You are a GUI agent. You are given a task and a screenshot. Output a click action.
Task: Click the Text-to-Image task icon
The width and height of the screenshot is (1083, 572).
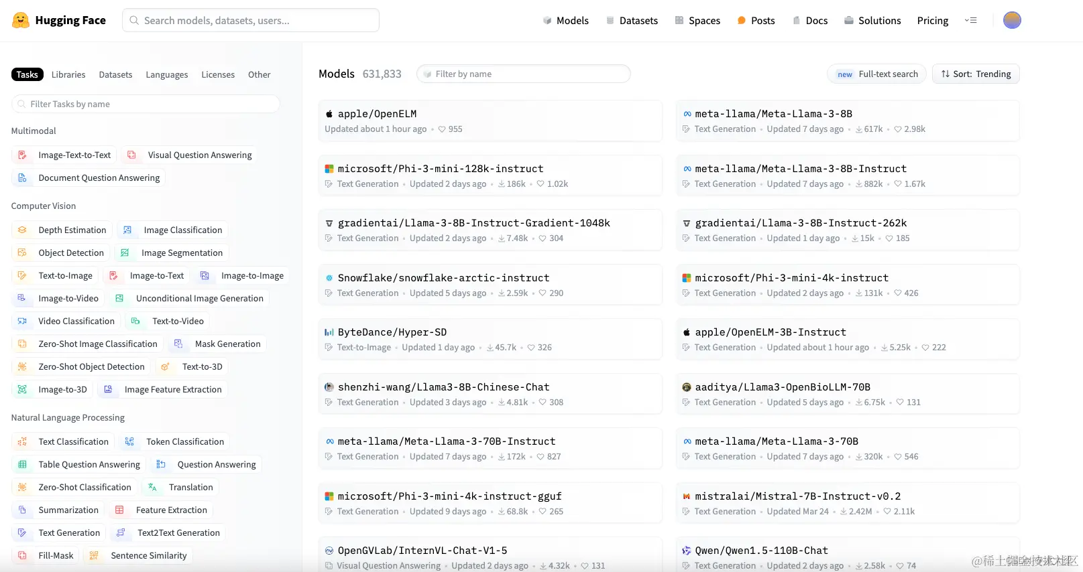[22, 275]
